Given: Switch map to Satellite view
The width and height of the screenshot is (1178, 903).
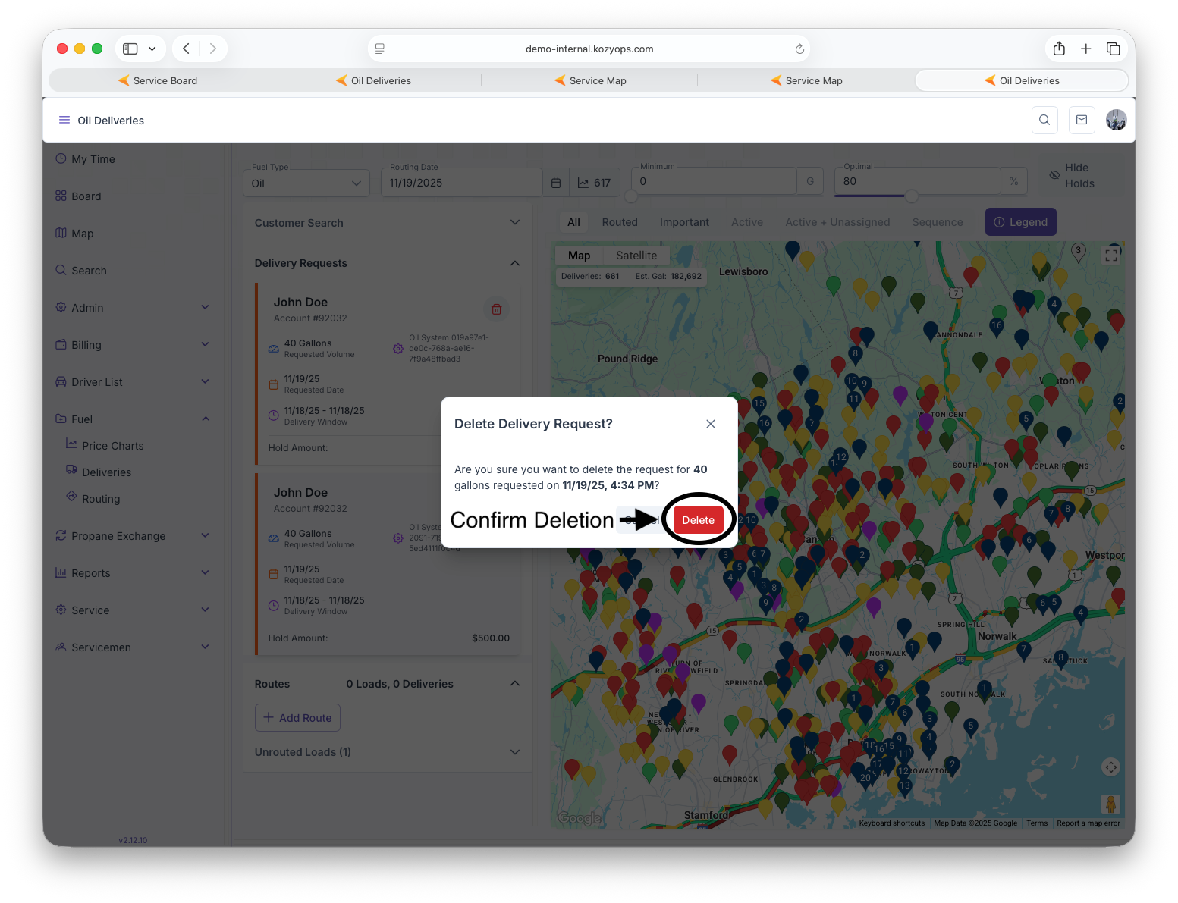Looking at the screenshot, I should point(636,256).
